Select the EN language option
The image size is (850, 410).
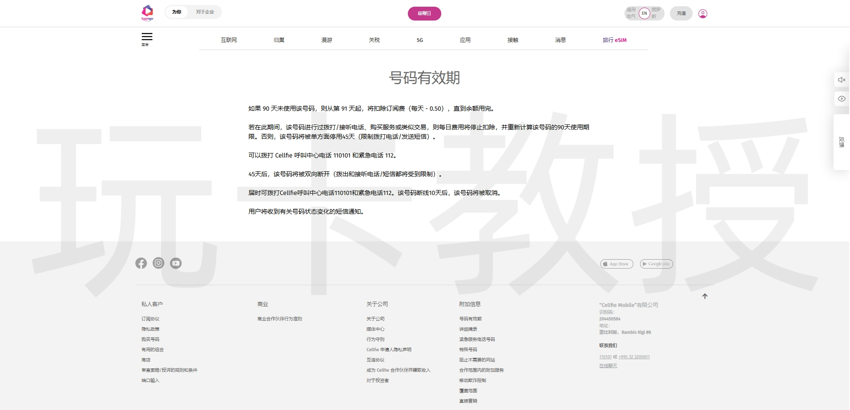(x=644, y=13)
